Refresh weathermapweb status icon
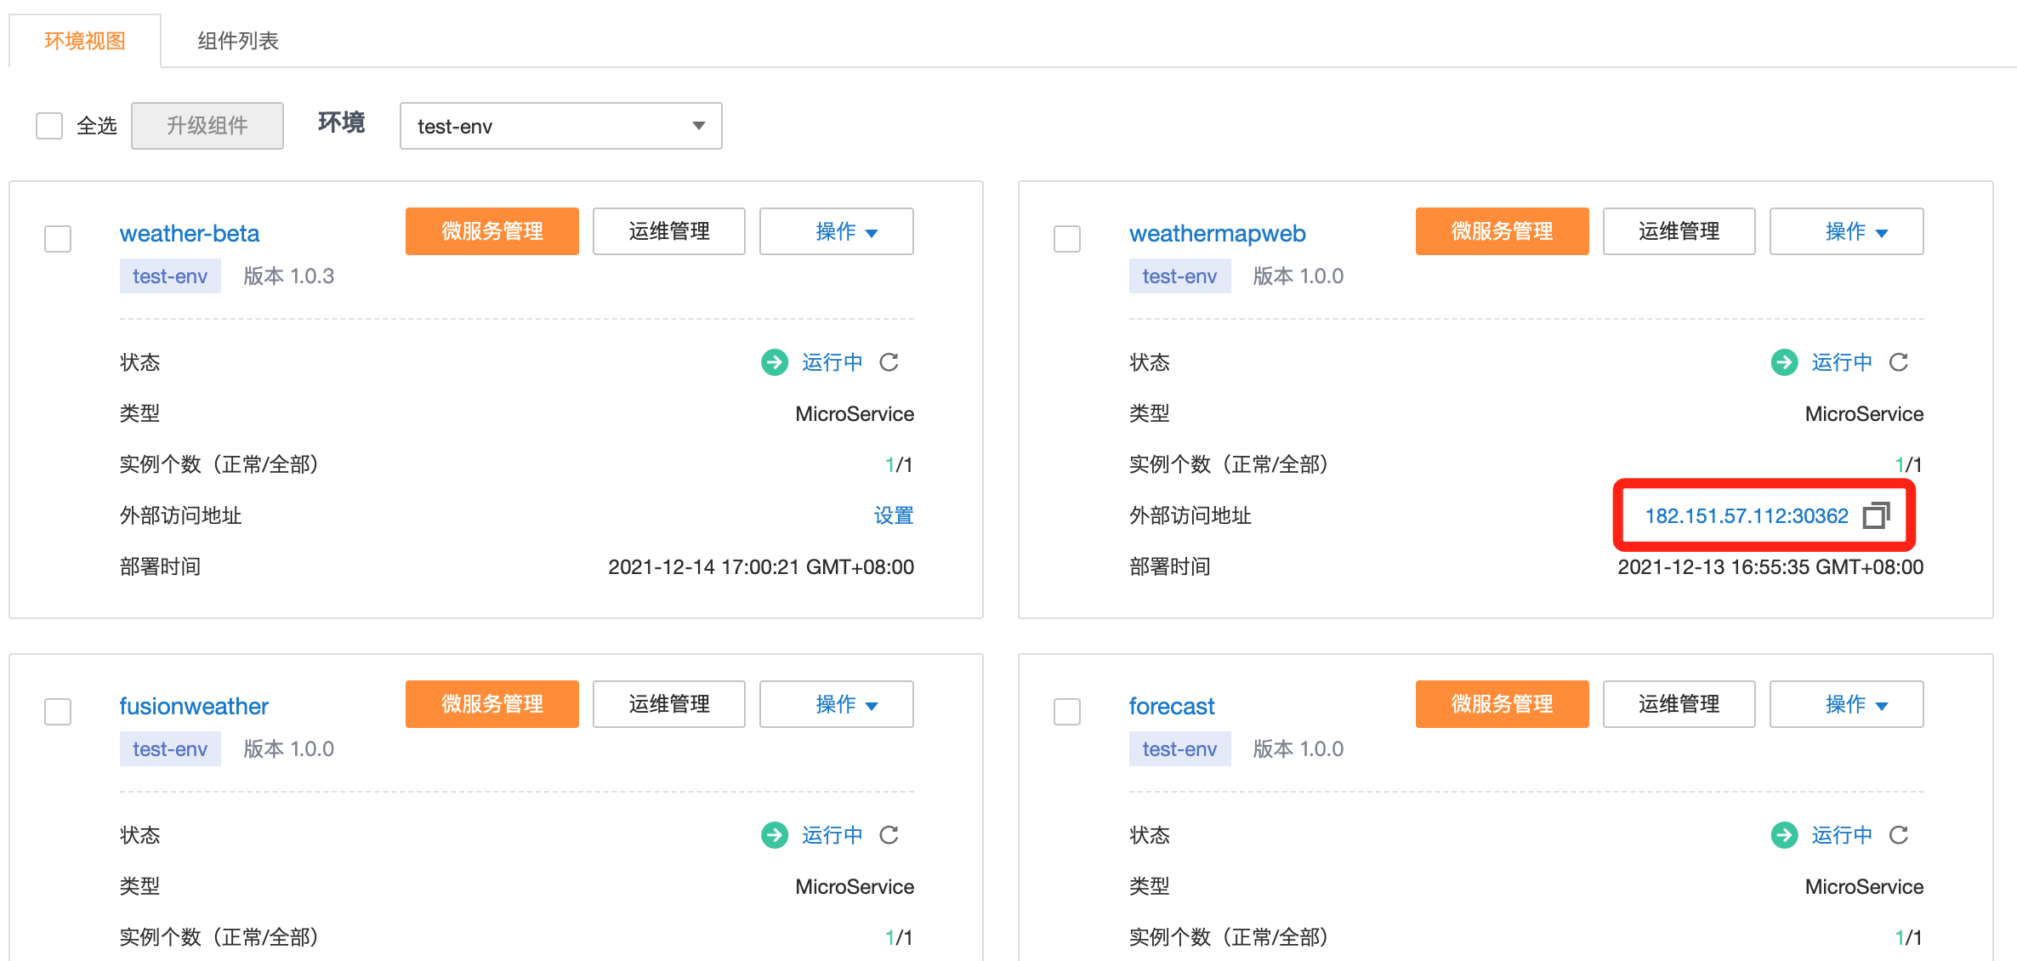The height and width of the screenshot is (961, 2017). [1898, 362]
